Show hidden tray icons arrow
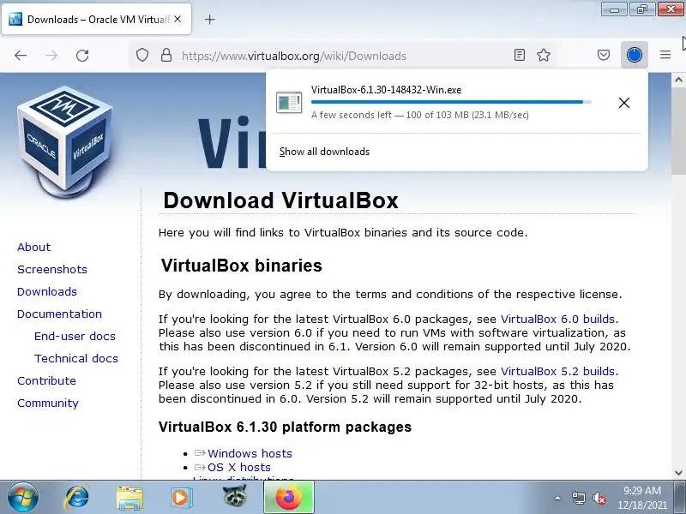The width and height of the screenshot is (686, 514). [x=558, y=498]
